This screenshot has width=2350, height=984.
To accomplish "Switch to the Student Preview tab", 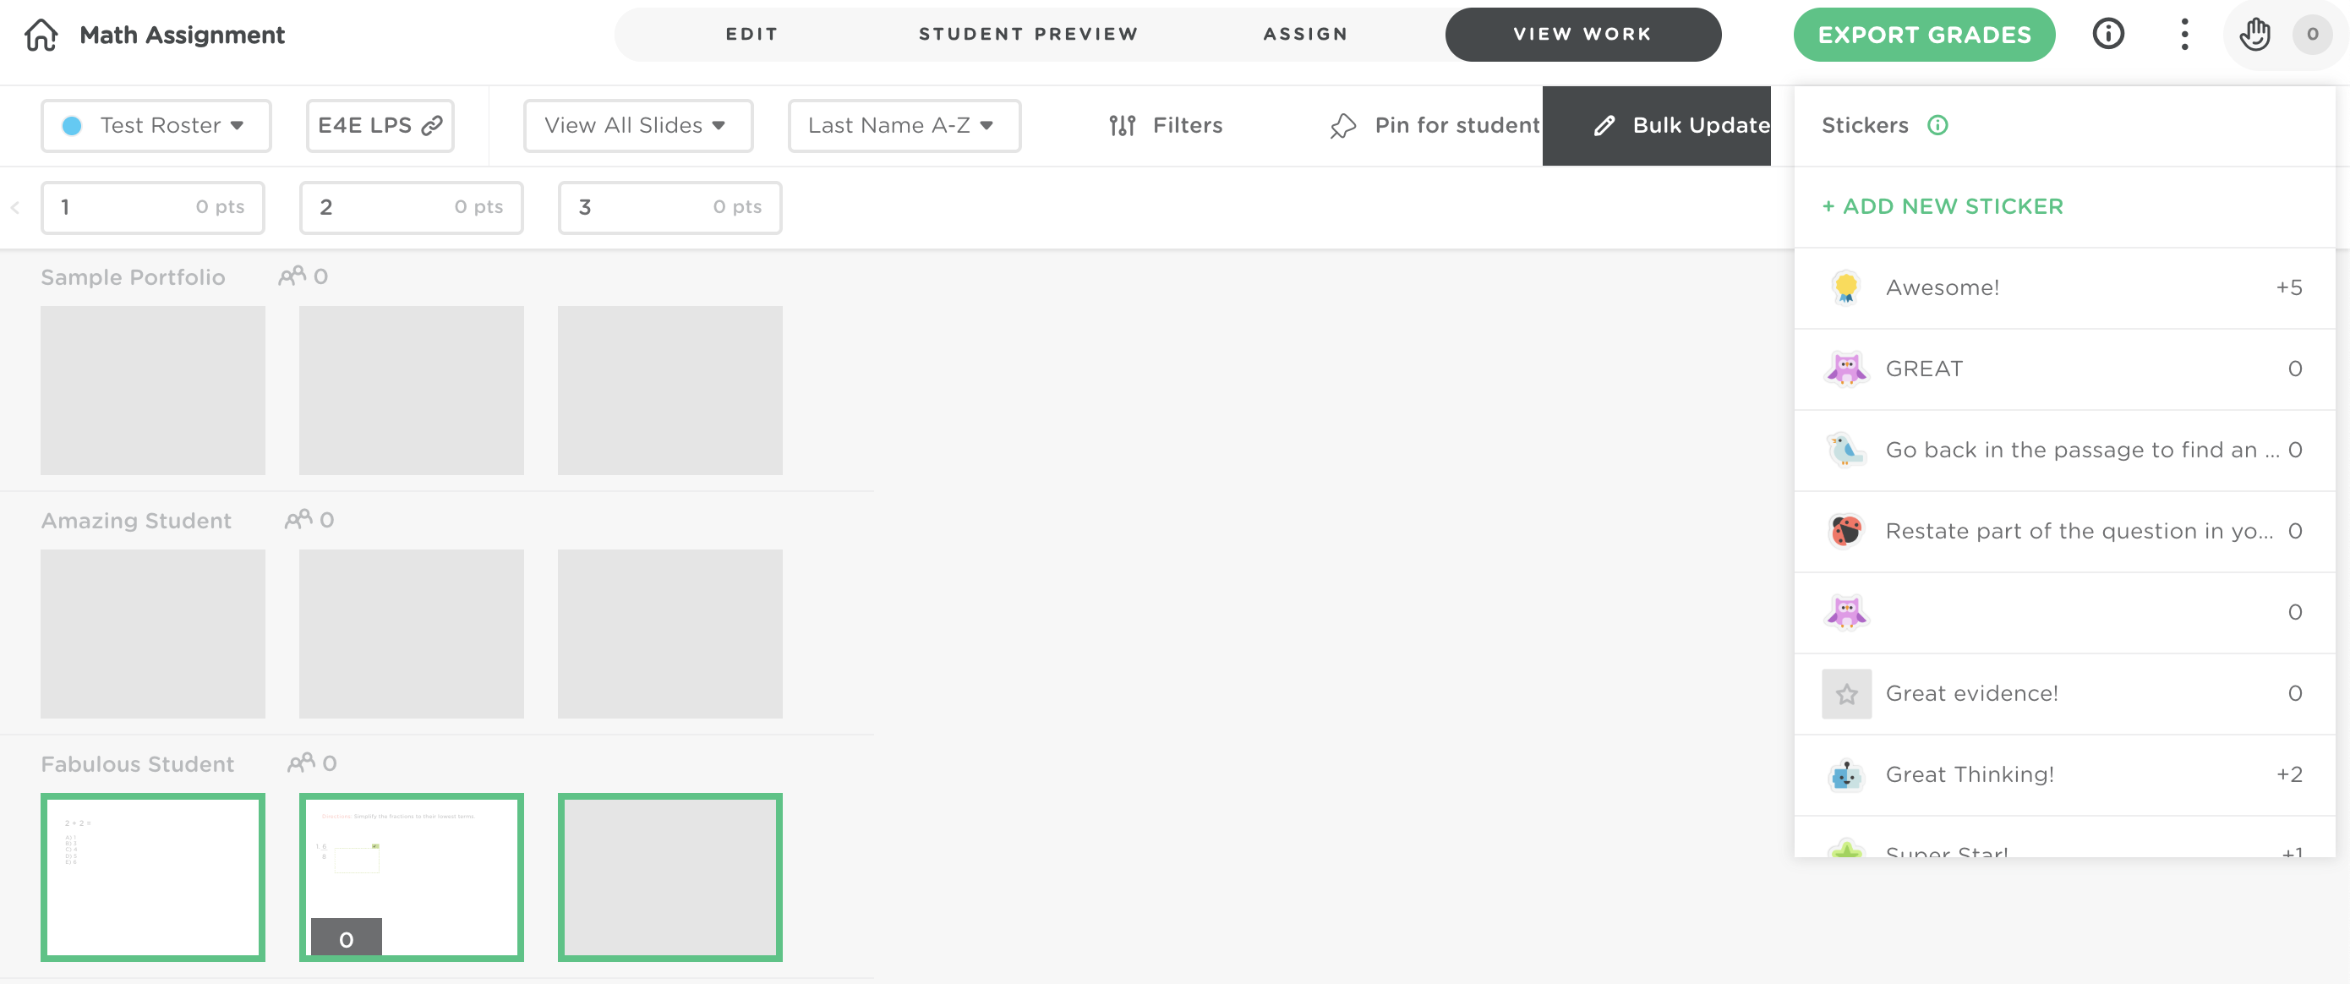I will pyautogui.click(x=1028, y=35).
